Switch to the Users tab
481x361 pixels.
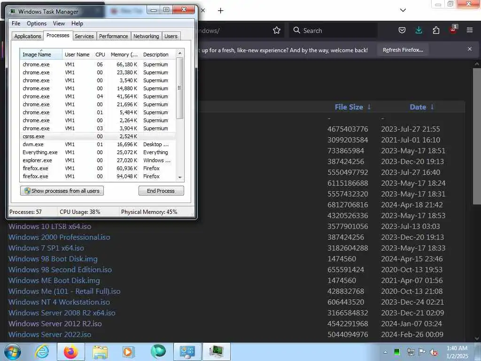[171, 36]
